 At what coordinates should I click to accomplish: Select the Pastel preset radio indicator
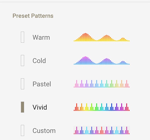pos(22,84)
